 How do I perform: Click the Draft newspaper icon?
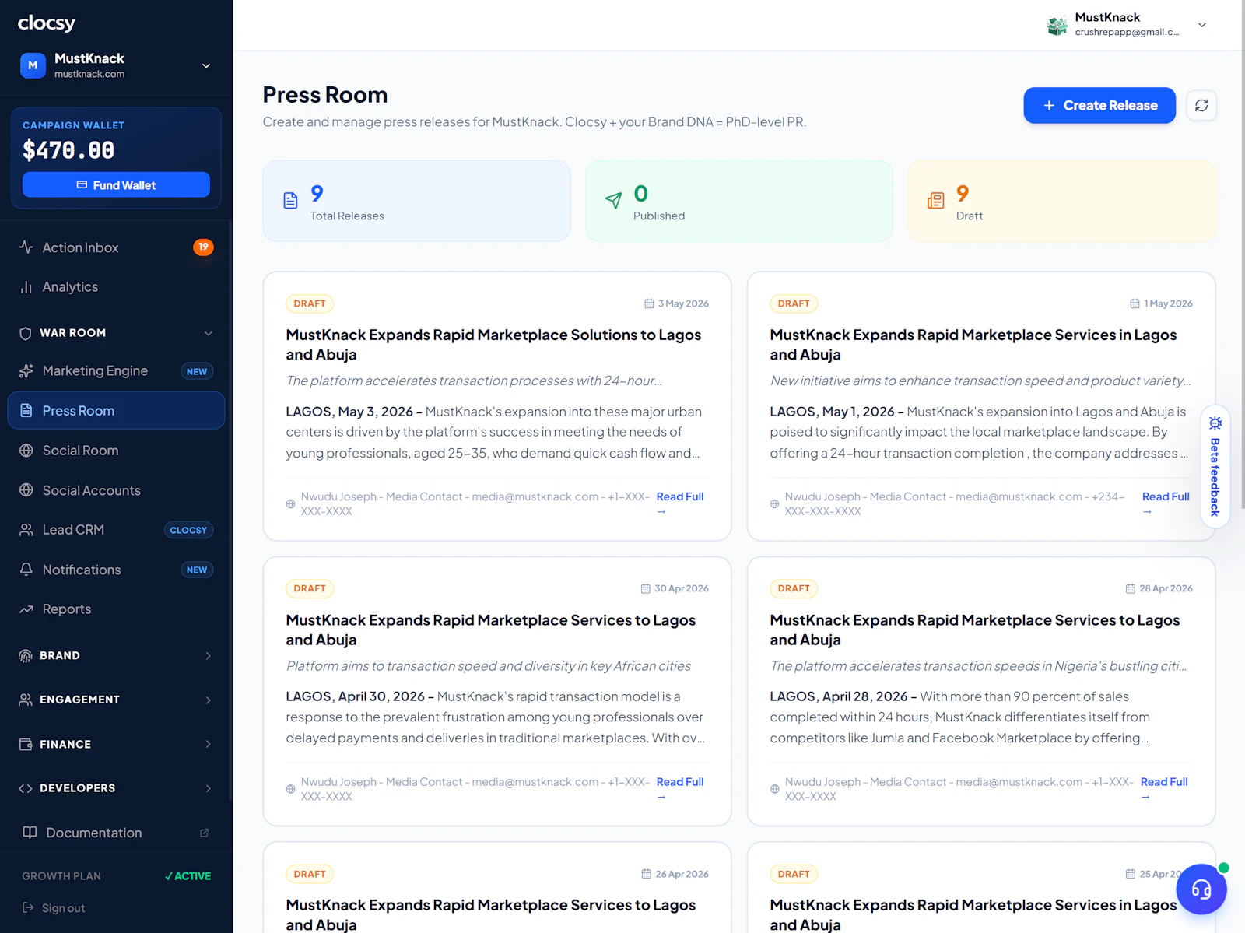[x=936, y=201]
